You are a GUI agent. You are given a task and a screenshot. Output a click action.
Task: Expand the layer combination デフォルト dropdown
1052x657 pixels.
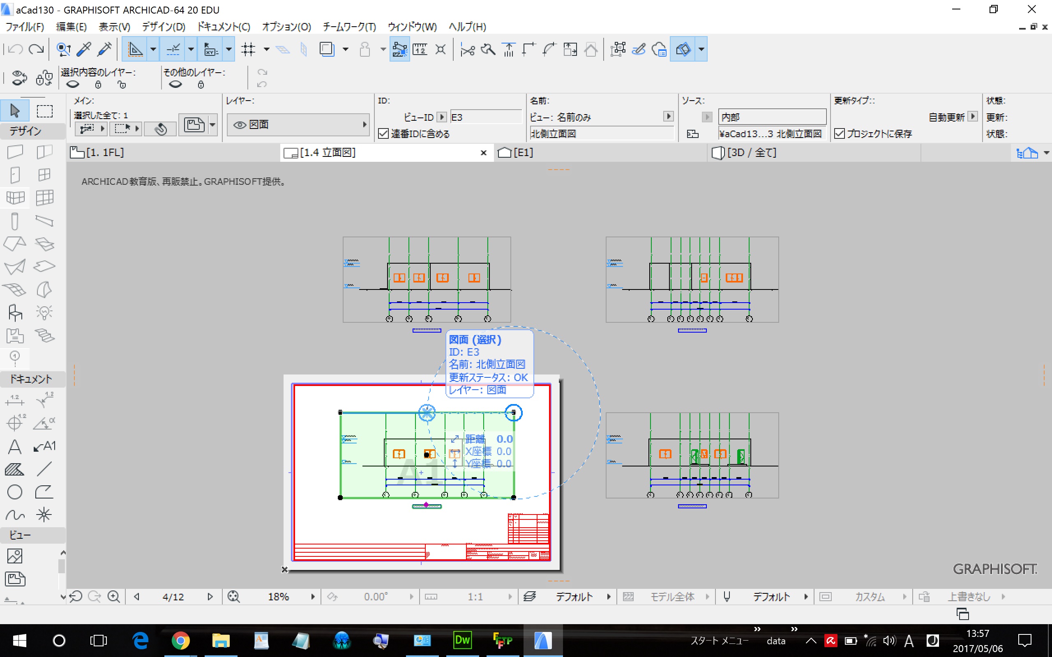pyautogui.click(x=609, y=597)
